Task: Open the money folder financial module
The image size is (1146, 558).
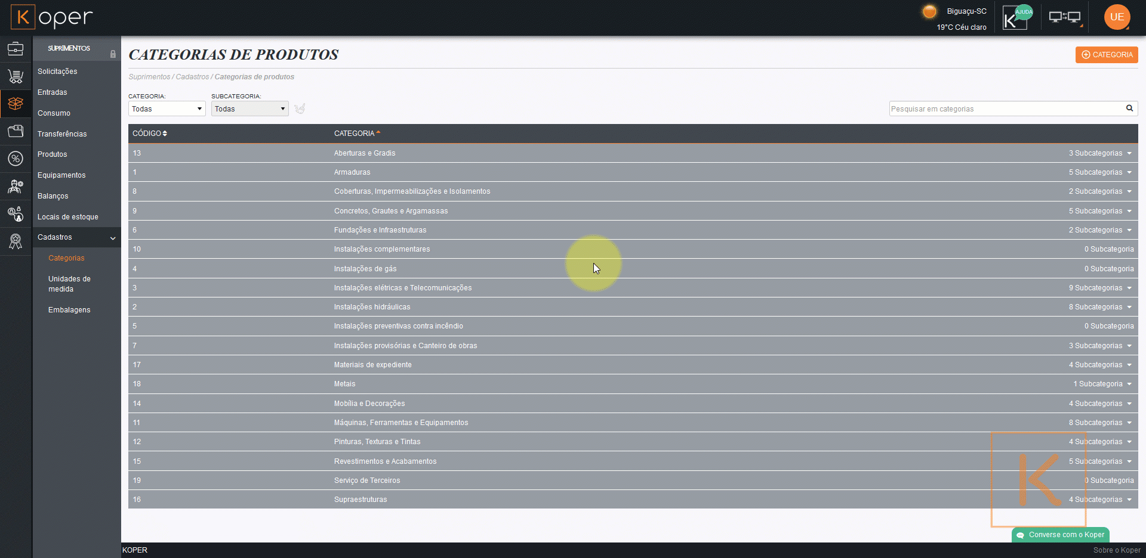Action: [x=16, y=131]
